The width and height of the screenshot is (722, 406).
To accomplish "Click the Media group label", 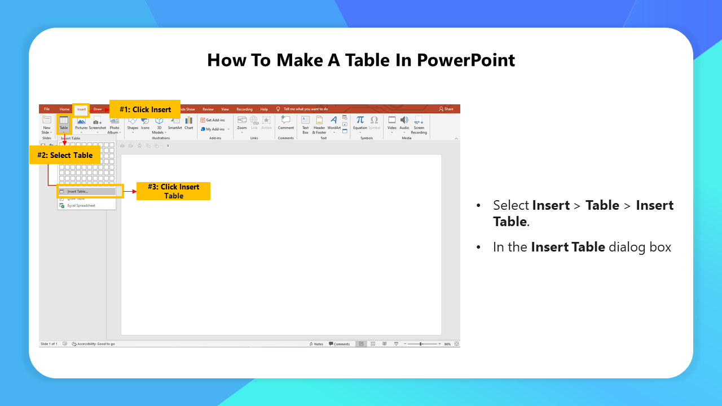I will click(x=407, y=138).
